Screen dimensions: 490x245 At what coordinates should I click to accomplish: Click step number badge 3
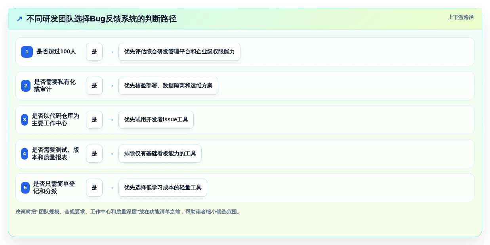pyautogui.click(x=25, y=120)
